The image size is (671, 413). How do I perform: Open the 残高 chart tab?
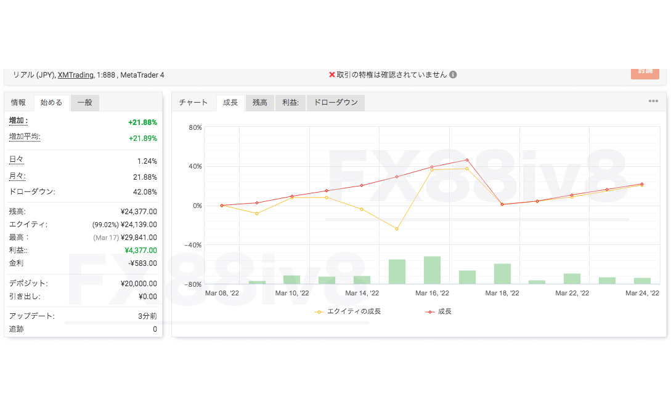point(260,103)
